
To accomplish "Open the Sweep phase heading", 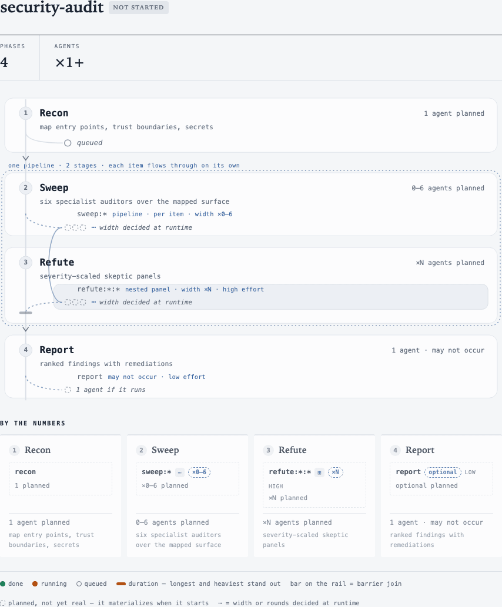I will (54, 188).
